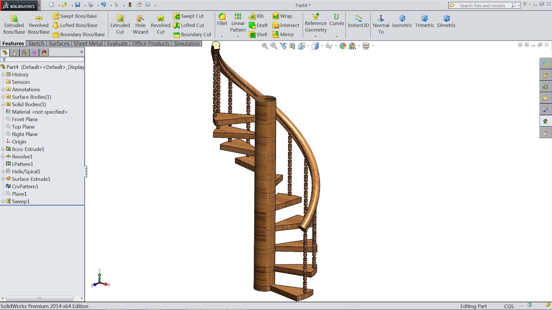
Task: Choose the Draft tool
Action: pyautogui.click(x=258, y=25)
